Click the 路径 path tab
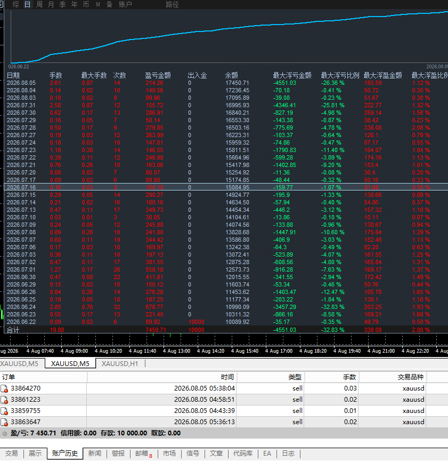Screen dimensions: 448x461 tap(172, 4)
